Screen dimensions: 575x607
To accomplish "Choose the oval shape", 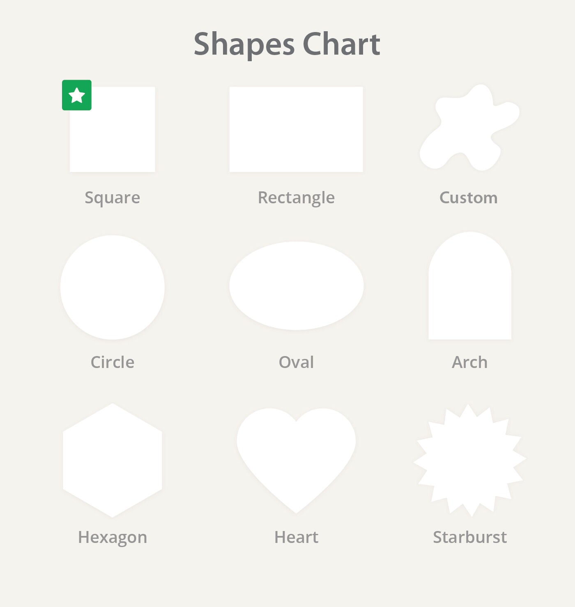I will [297, 286].
